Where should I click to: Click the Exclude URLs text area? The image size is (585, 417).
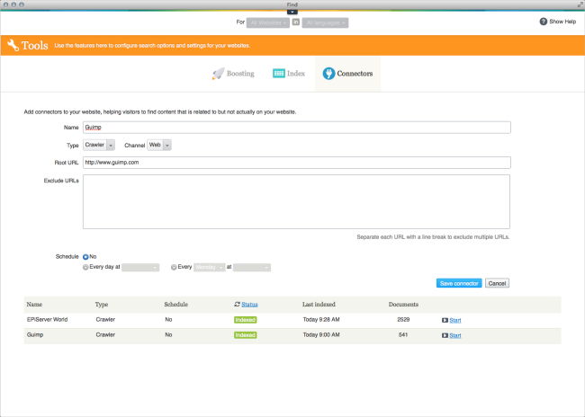(296, 201)
